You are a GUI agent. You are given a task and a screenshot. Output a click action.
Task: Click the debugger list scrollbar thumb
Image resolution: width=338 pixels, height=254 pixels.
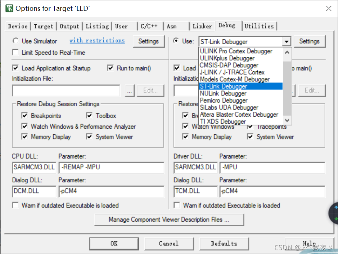point(287,89)
